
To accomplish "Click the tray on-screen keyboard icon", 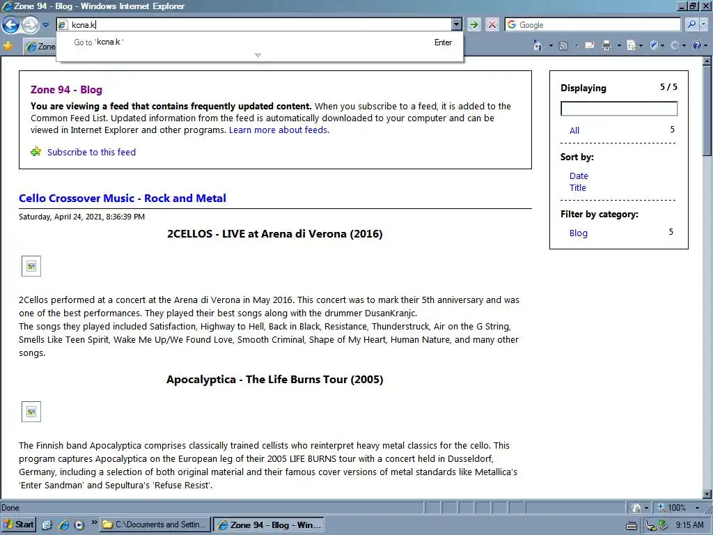I will click(x=631, y=526).
